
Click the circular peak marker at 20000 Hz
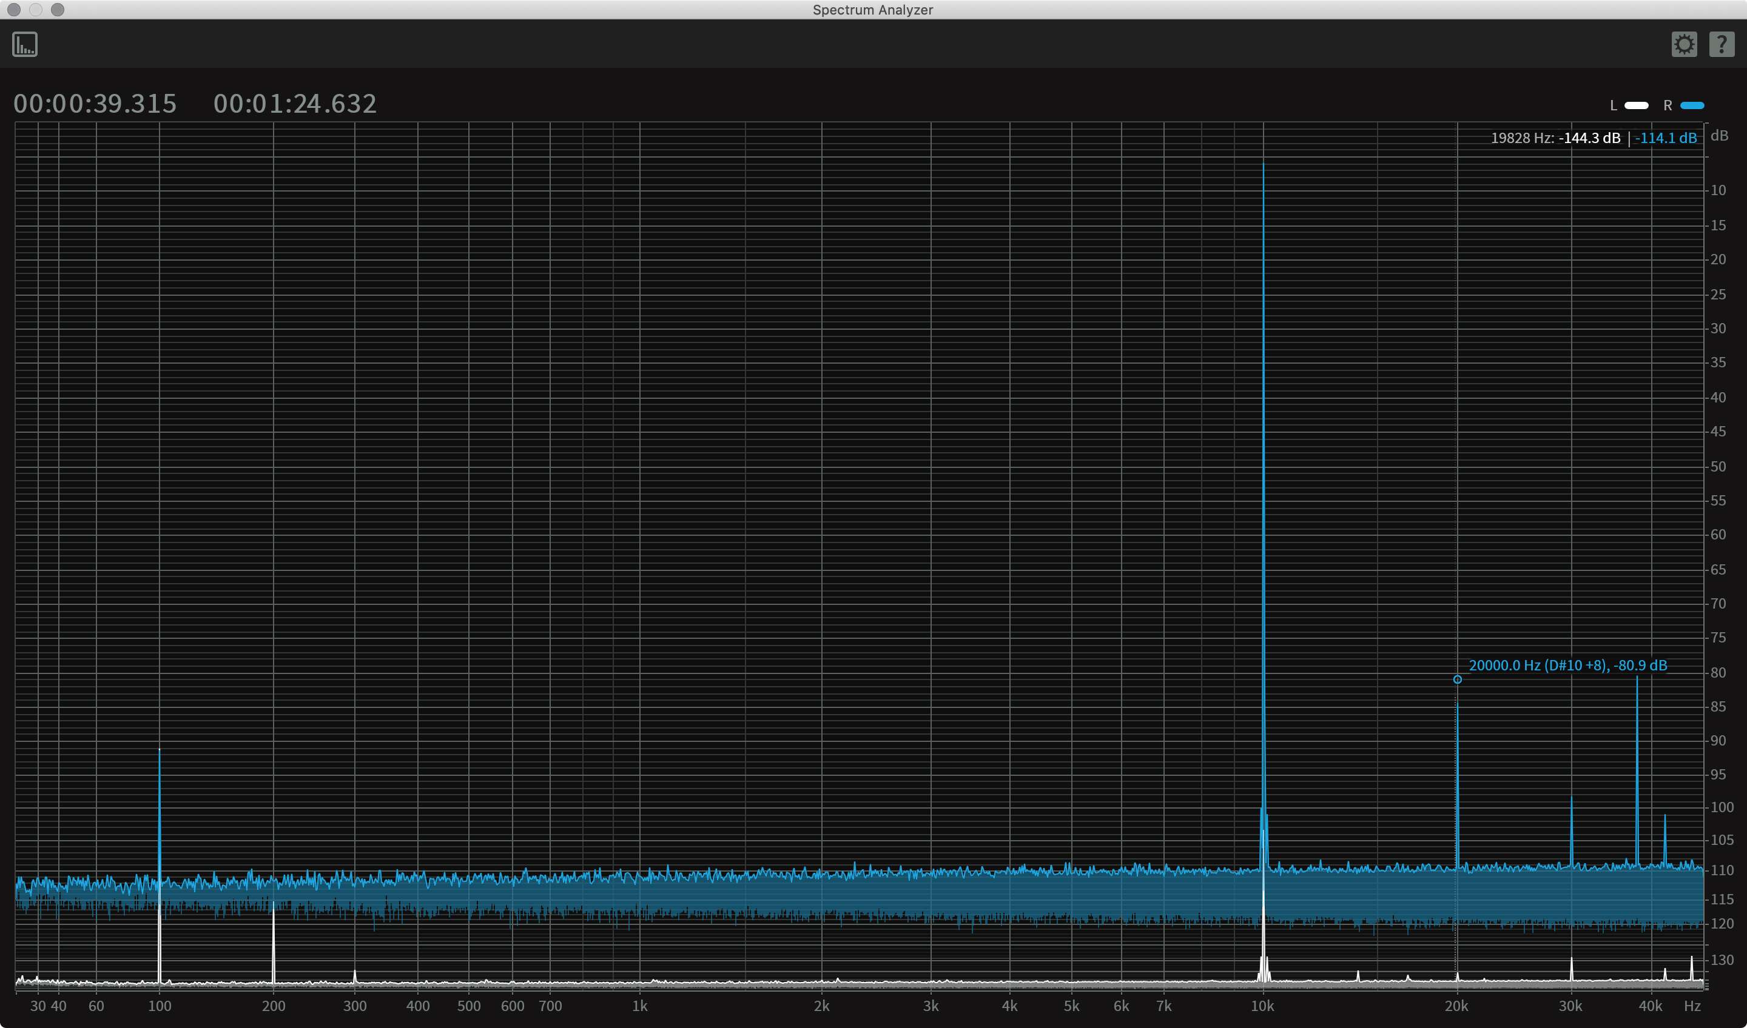(x=1457, y=679)
